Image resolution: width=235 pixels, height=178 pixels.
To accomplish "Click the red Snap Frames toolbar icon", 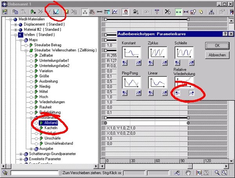I will 127,12.
